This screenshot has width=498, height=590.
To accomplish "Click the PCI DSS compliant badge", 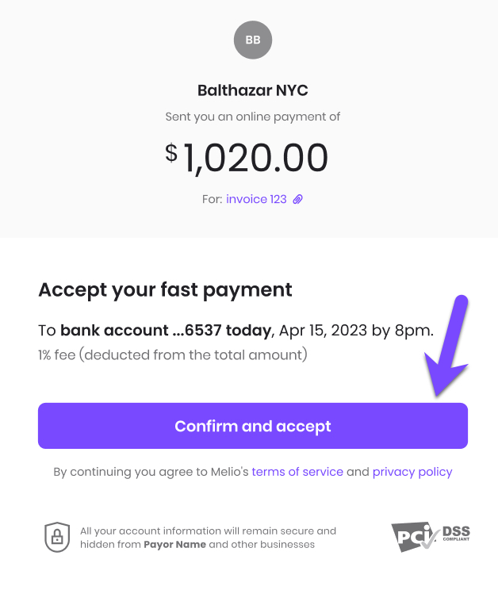I will point(431,537).
